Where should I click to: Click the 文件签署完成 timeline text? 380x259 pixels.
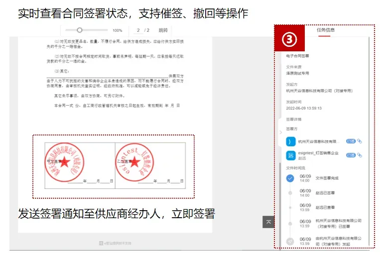click(x=327, y=178)
